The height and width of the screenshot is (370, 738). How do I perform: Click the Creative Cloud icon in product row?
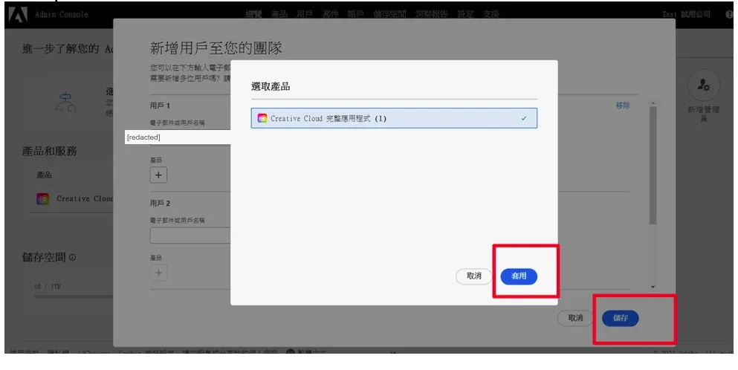point(262,118)
